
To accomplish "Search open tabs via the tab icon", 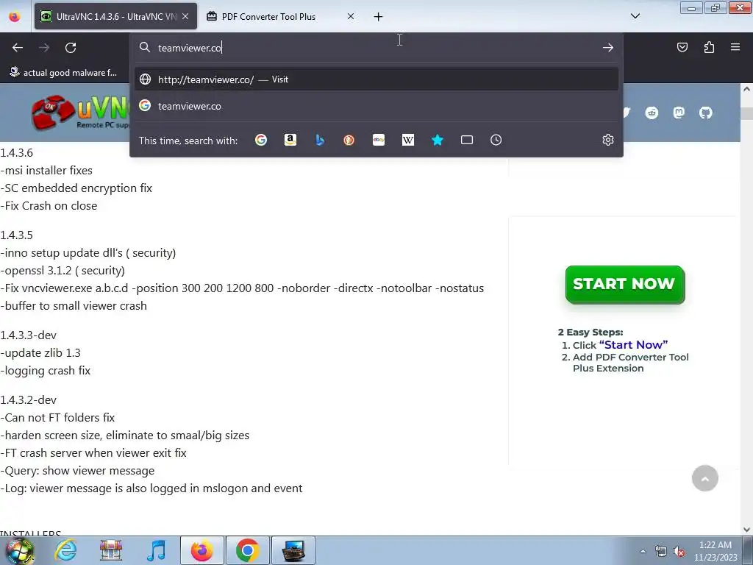I will pyautogui.click(x=467, y=140).
